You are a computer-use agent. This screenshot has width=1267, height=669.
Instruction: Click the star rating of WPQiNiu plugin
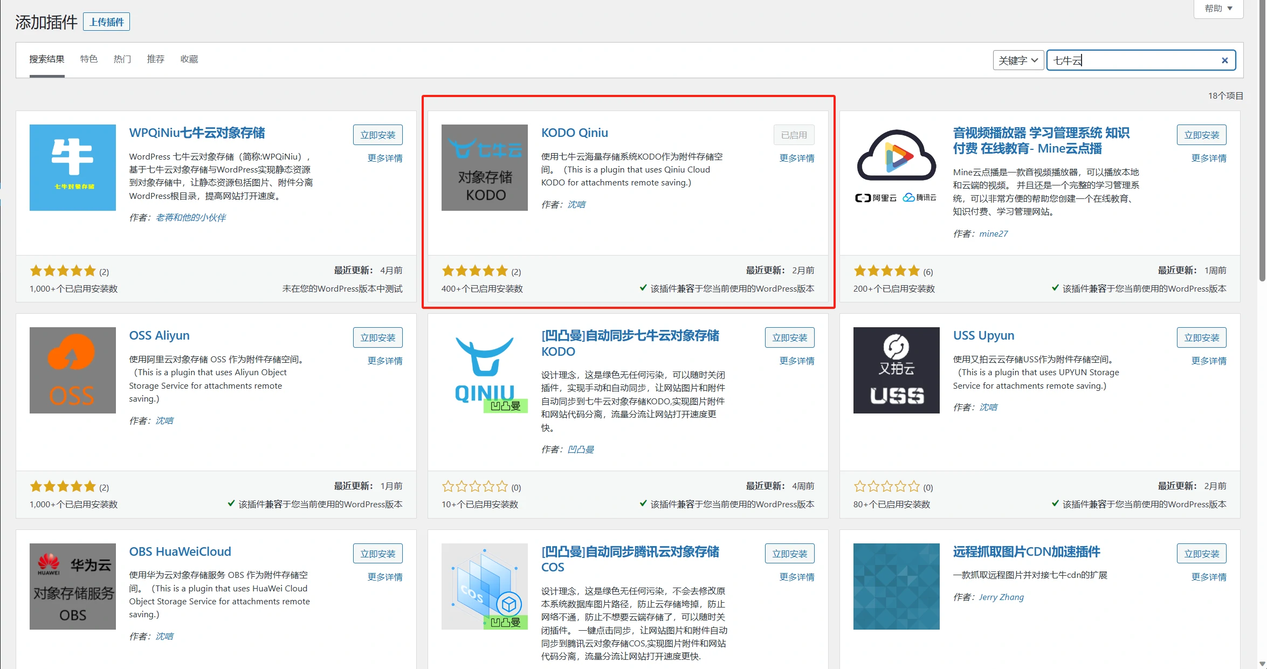click(63, 271)
